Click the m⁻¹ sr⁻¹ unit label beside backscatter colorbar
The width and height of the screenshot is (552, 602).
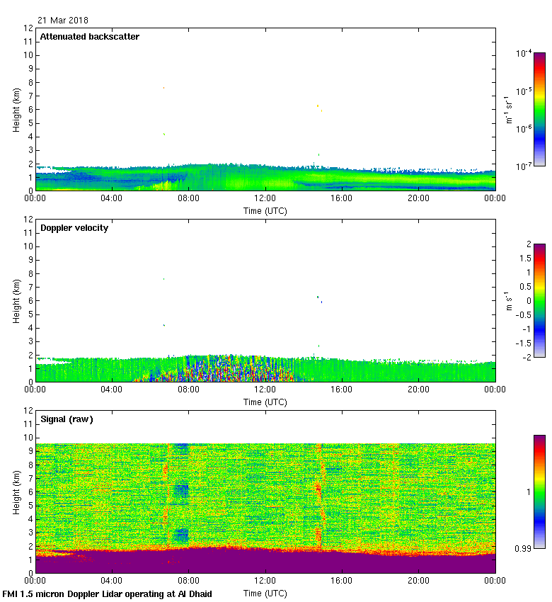click(508, 110)
